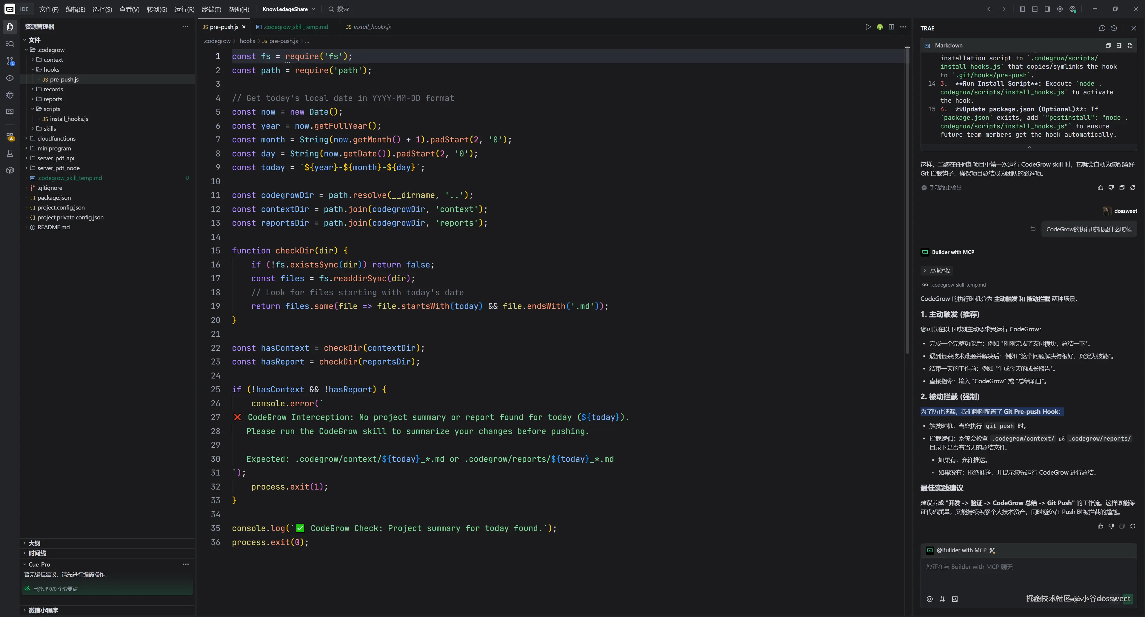Click thumbs up on last response
Screen dimensions: 1145x617
point(1100,526)
